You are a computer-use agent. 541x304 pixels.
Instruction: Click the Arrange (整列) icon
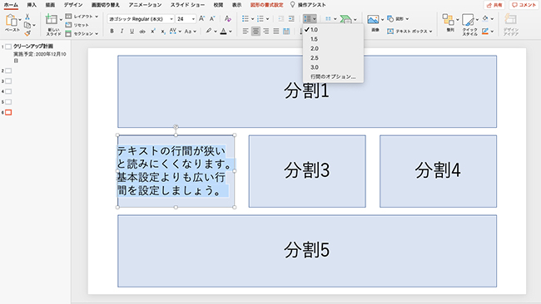click(448, 20)
